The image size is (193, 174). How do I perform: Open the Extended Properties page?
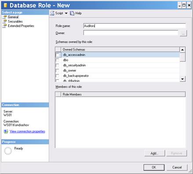tap(21, 26)
